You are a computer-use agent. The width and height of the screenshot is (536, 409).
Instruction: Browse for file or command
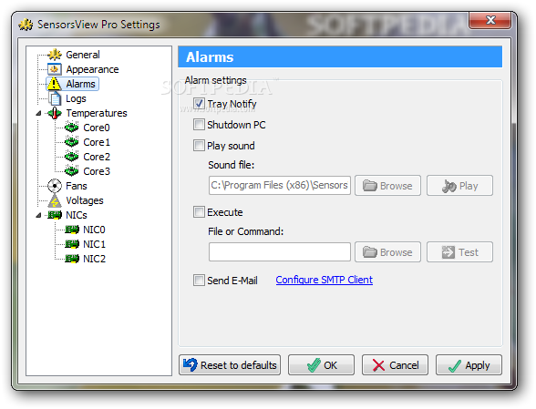point(387,252)
